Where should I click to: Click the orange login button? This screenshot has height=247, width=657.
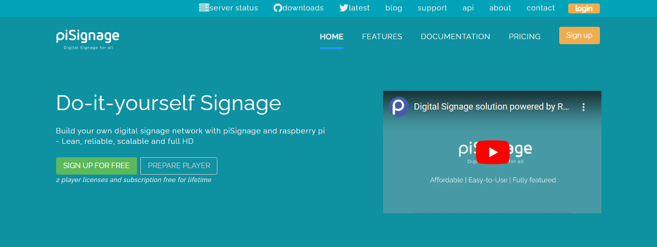click(584, 8)
